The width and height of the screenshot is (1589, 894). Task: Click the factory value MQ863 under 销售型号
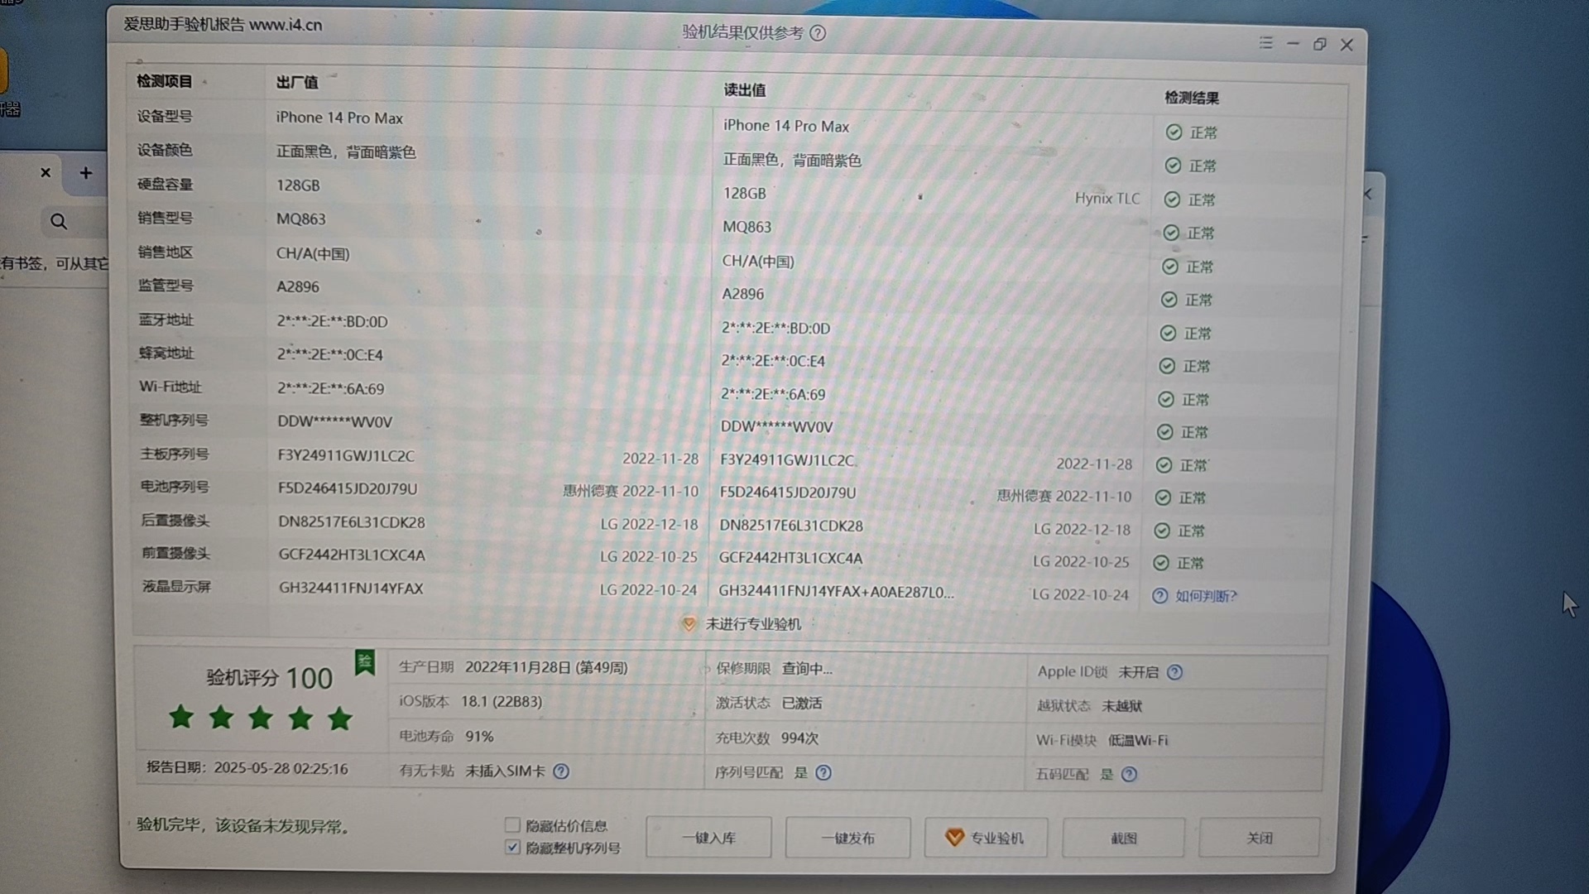pos(301,219)
